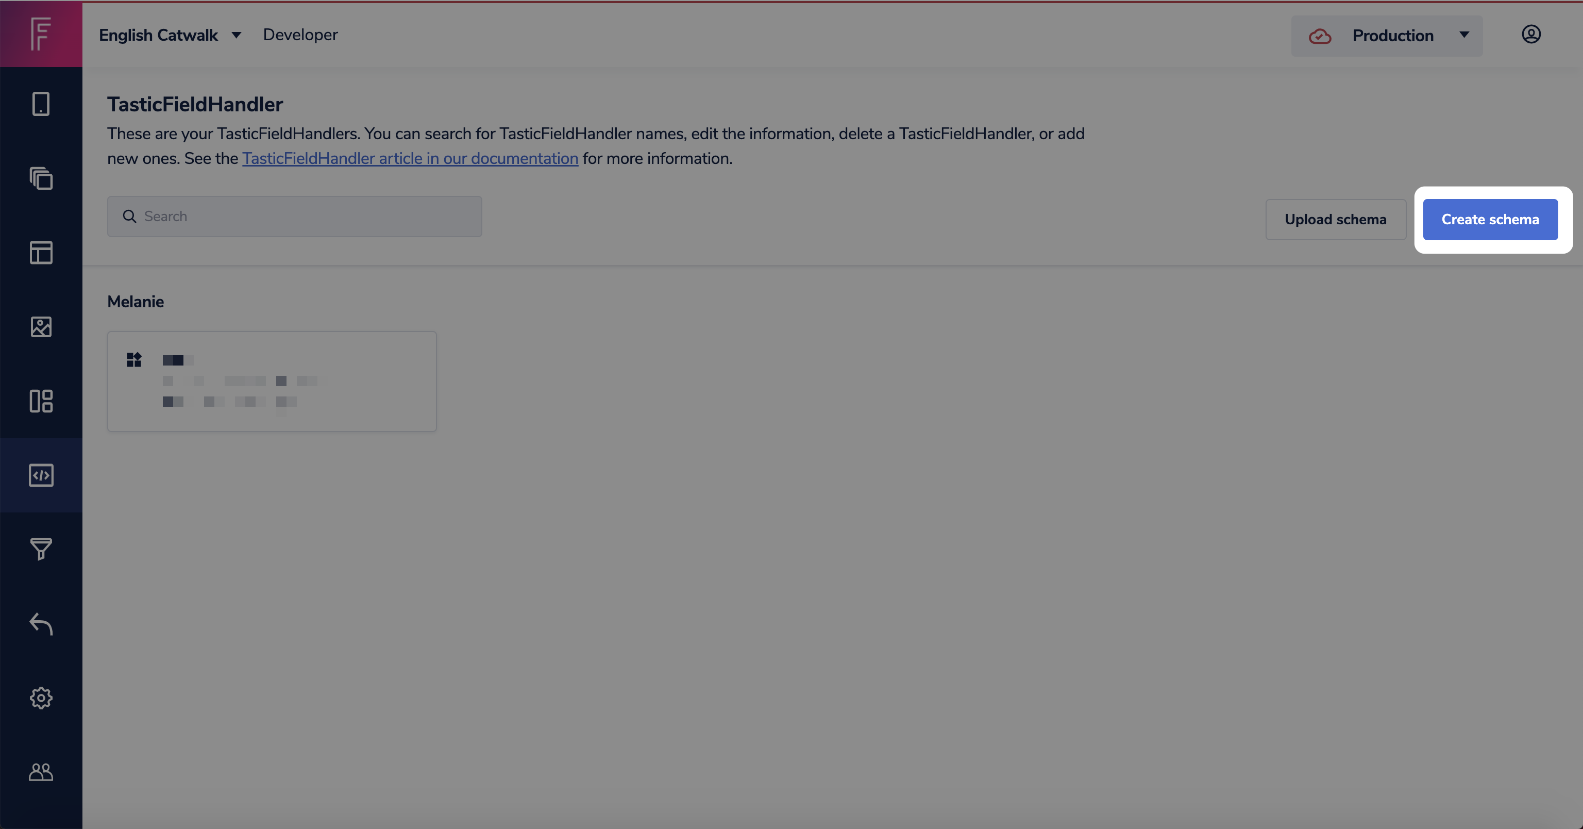Open TasticFieldHandler documentation article link
This screenshot has height=829, width=1583.
[410, 159]
